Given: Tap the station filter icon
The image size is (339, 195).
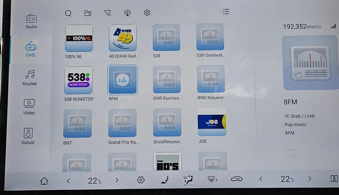Looking at the screenshot, I should click(x=108, y=13).
